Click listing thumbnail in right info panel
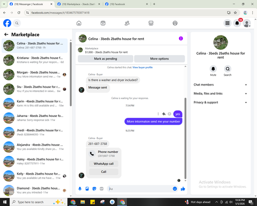 pos(221,42)
